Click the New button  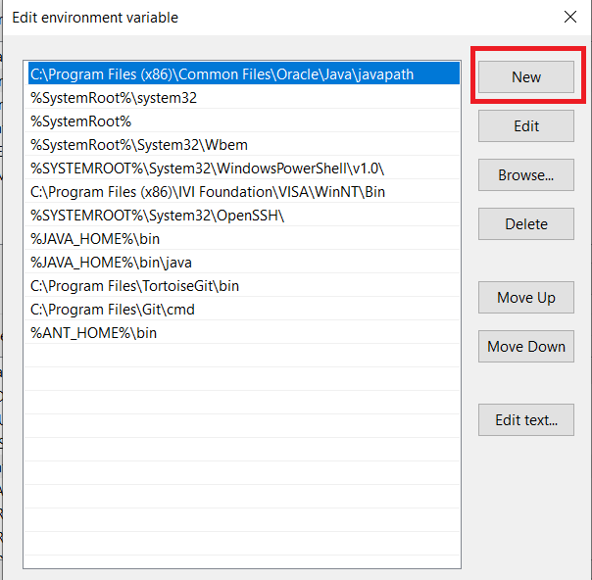pyautogui.click(x=526, y=77)
